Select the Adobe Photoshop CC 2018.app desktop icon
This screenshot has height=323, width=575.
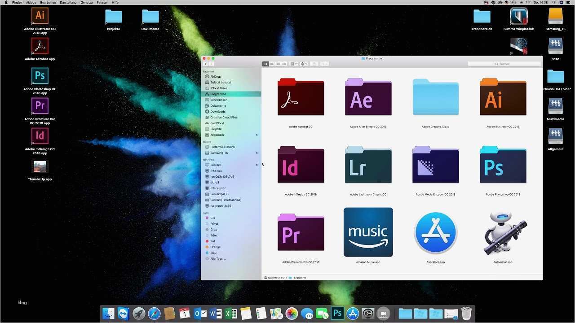tap(40, 76)
